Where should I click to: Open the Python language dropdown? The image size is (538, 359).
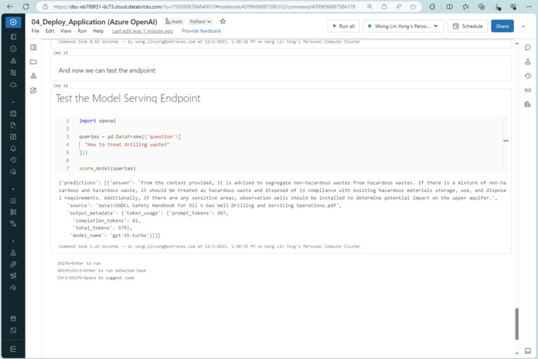pyautogui.click(x=200, y=21)
